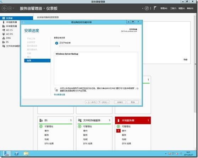Viewport: 198px width, 158px height.
Task: Select the 结果 step in the wizard
Action: (37, 60)
